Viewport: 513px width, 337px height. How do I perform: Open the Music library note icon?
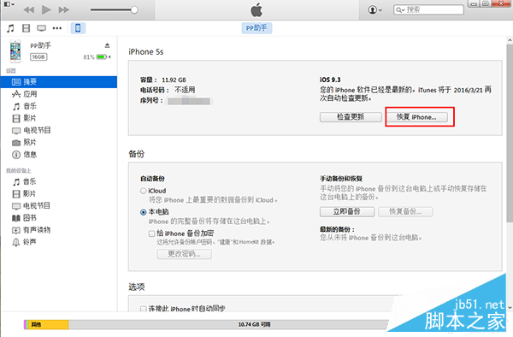10,28
